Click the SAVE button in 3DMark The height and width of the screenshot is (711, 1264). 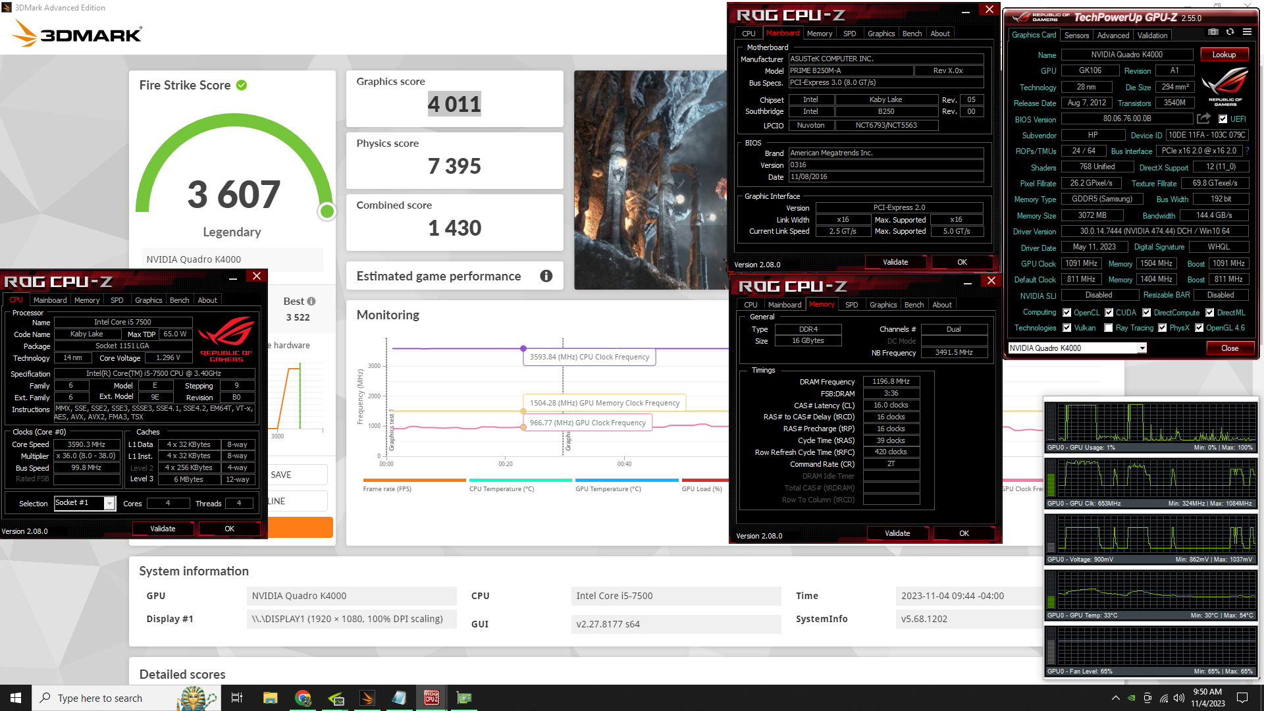pos(297,475)
